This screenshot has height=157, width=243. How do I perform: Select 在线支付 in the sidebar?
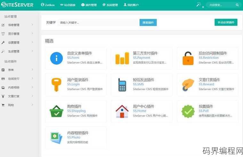point(14,78)
